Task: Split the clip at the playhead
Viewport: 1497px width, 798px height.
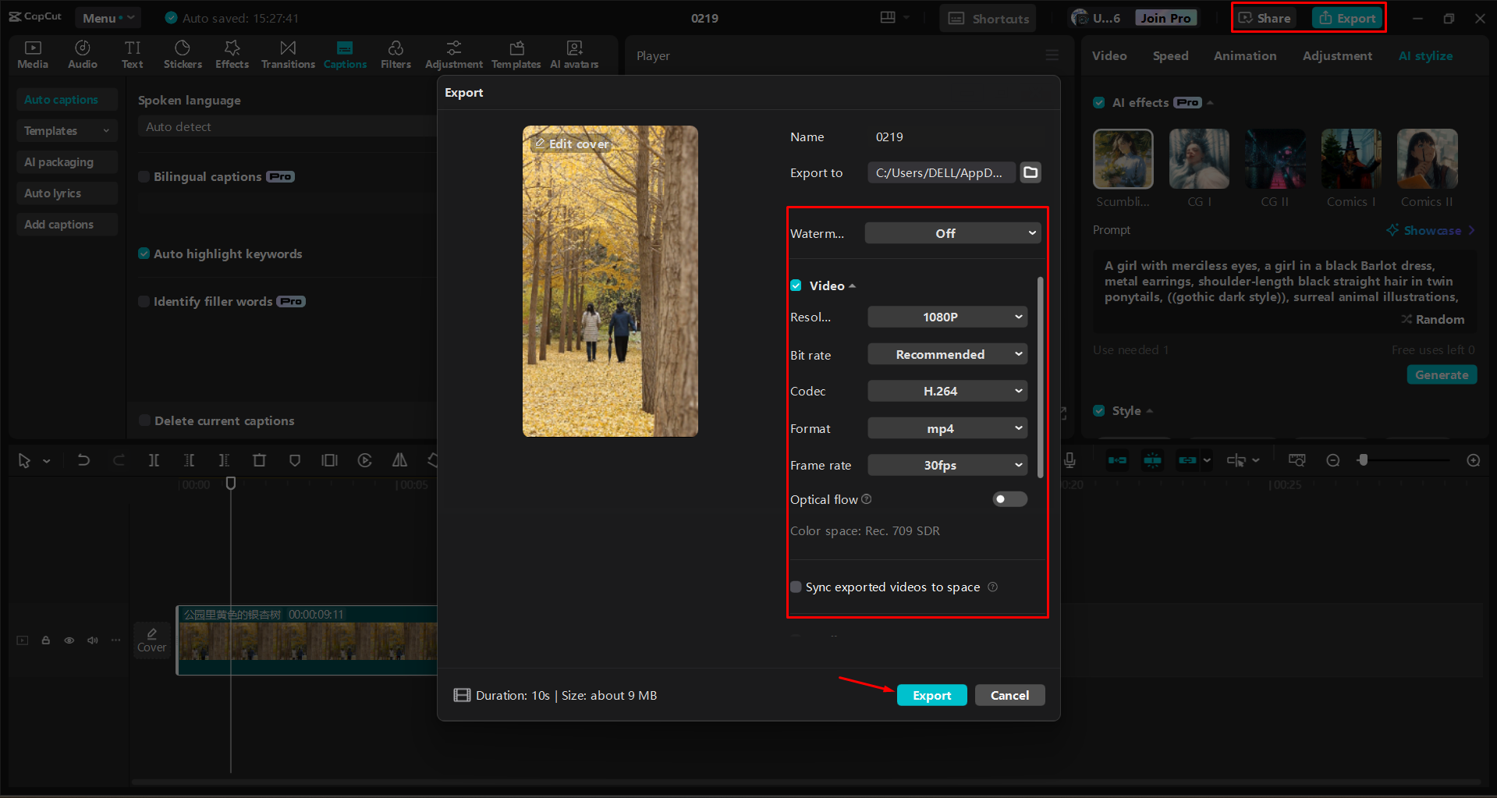Action: (x=154, y=460)
